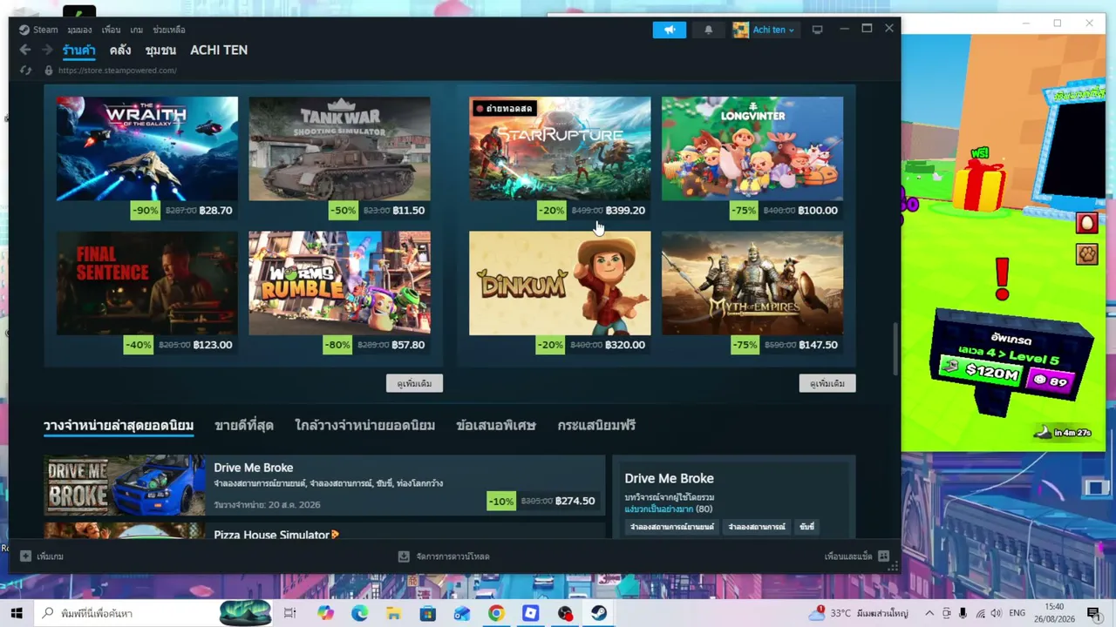Screen dimensions: 1116x627
Task: Expand the Achi ten account dropdown
Action: point(773,30)
